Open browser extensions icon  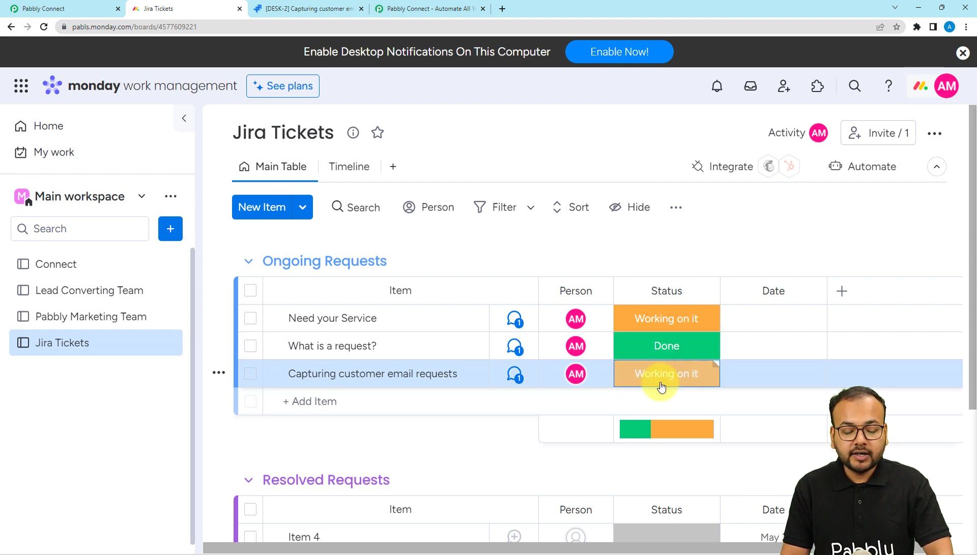click(917, 27)
